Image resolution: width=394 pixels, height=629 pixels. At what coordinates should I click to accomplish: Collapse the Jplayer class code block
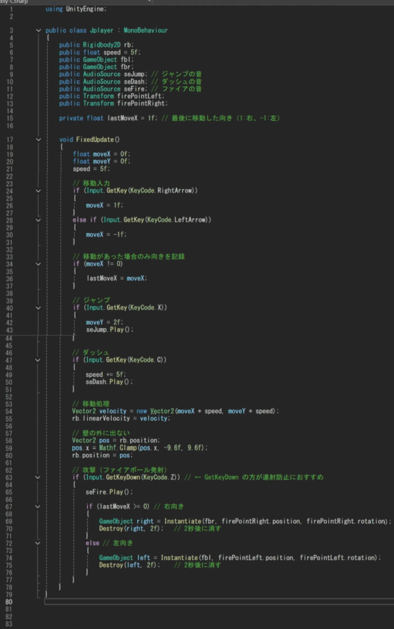[39, 30]
